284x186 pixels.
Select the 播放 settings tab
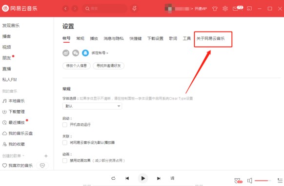click(x=94, y=38)
